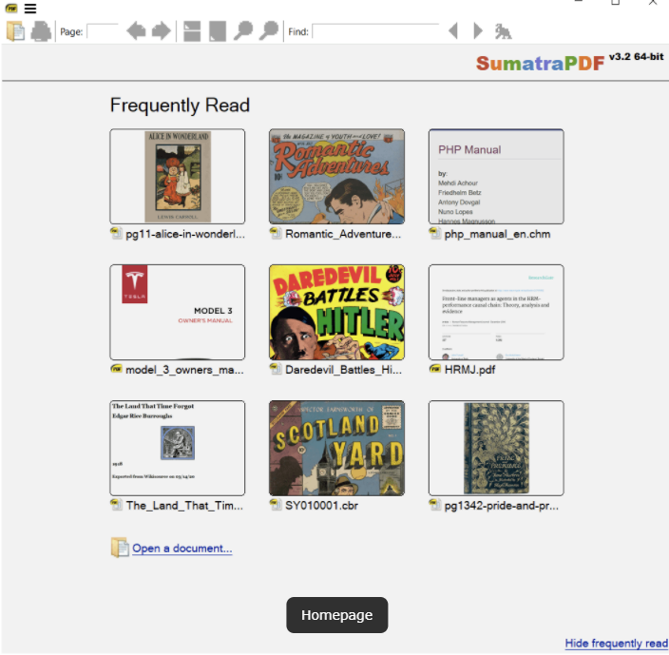Open HRMJ research paper thumbnail
This screenshot has width=669, height=655.
pyautogui.click(x=496, y=312)
